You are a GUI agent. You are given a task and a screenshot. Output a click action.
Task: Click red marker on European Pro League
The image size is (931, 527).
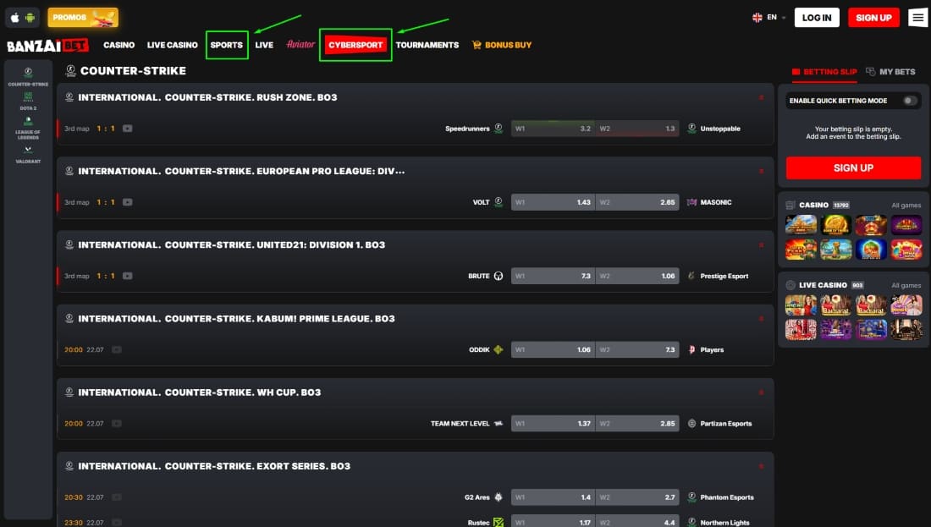[x=761, y=171]
